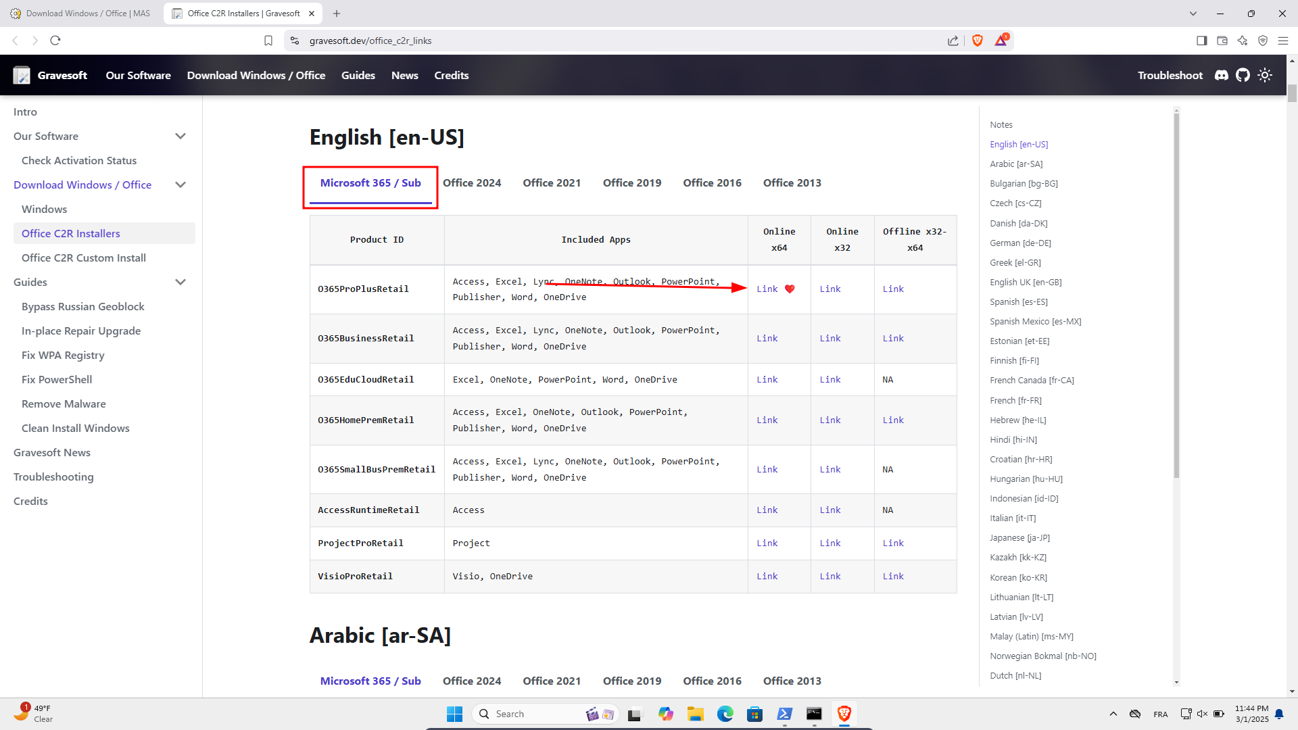Click the browser reload icon
Screen dimensions: 1298x730
pos(55,41)
